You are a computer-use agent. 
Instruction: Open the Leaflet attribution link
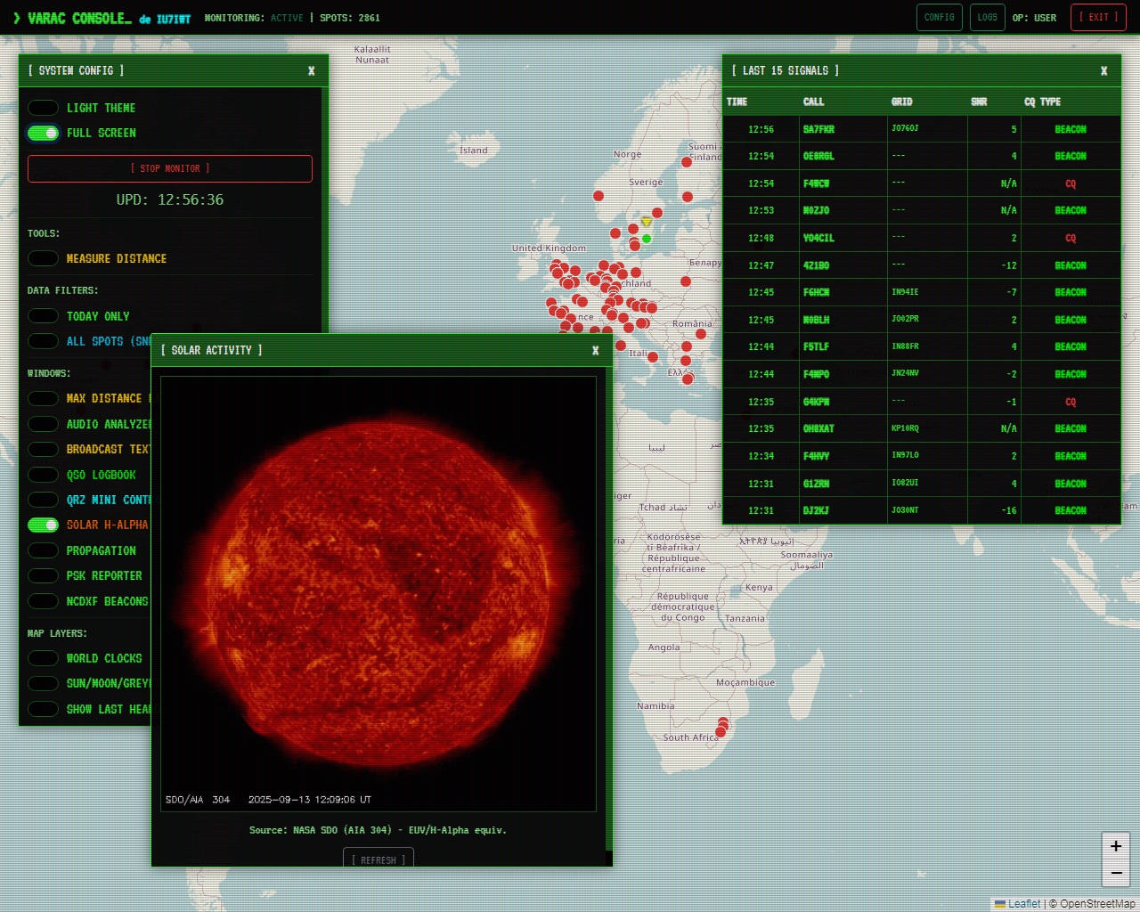[1023, 903]
